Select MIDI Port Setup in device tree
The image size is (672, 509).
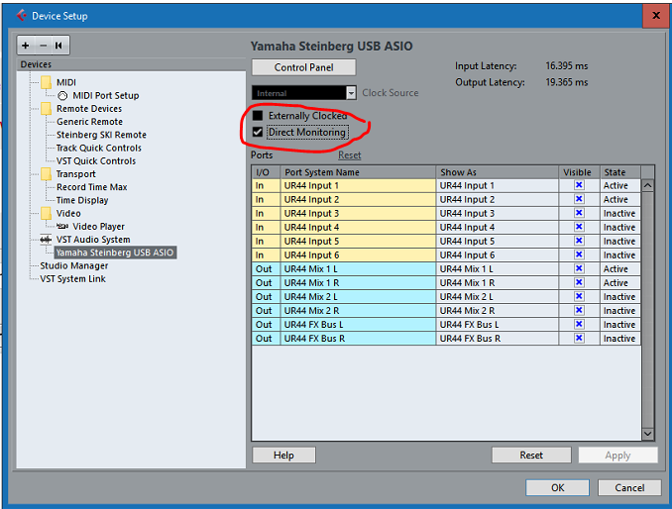point(106,95)
